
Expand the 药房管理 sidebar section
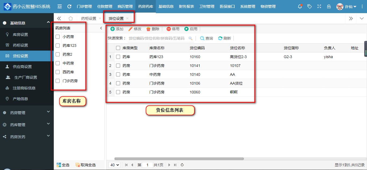tap(27, 113)
